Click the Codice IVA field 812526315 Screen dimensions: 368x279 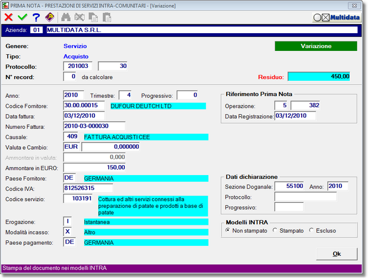coord(88,188)
